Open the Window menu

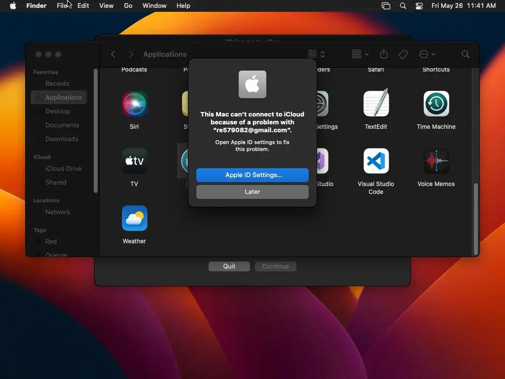click(x=154, y=6)
